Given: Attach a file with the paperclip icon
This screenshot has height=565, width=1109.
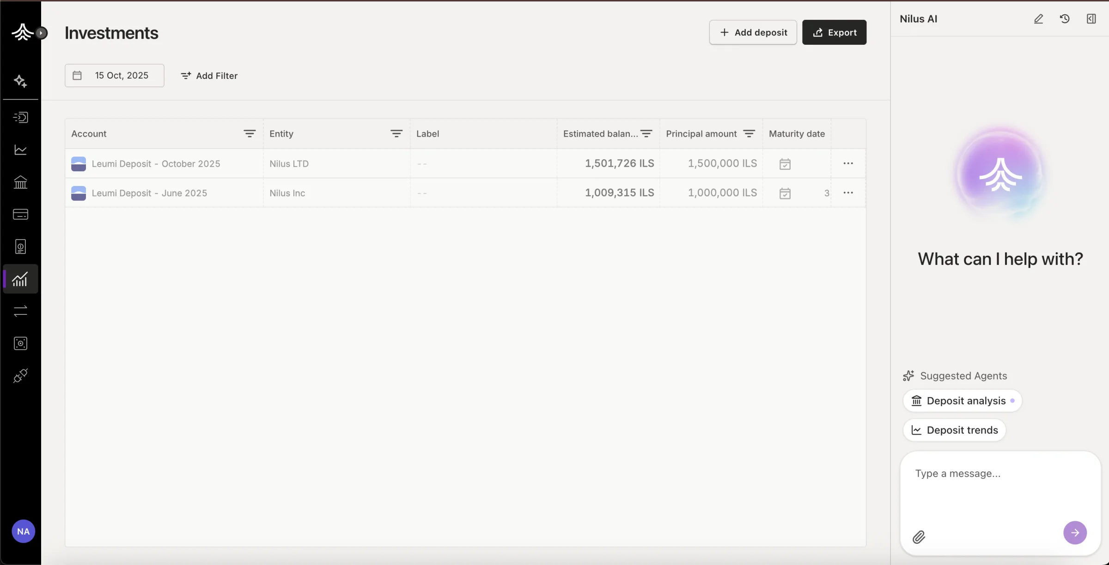Looking at the screenshot, I should (919, 537).
